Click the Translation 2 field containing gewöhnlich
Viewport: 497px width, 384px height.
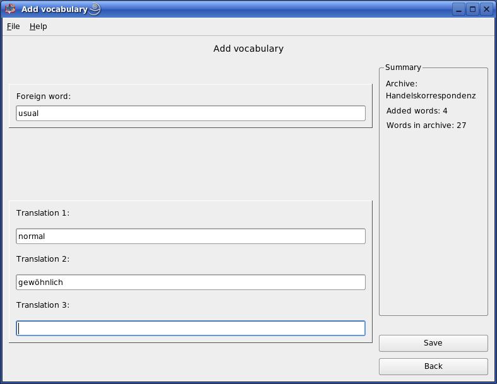tap(191, 282)
